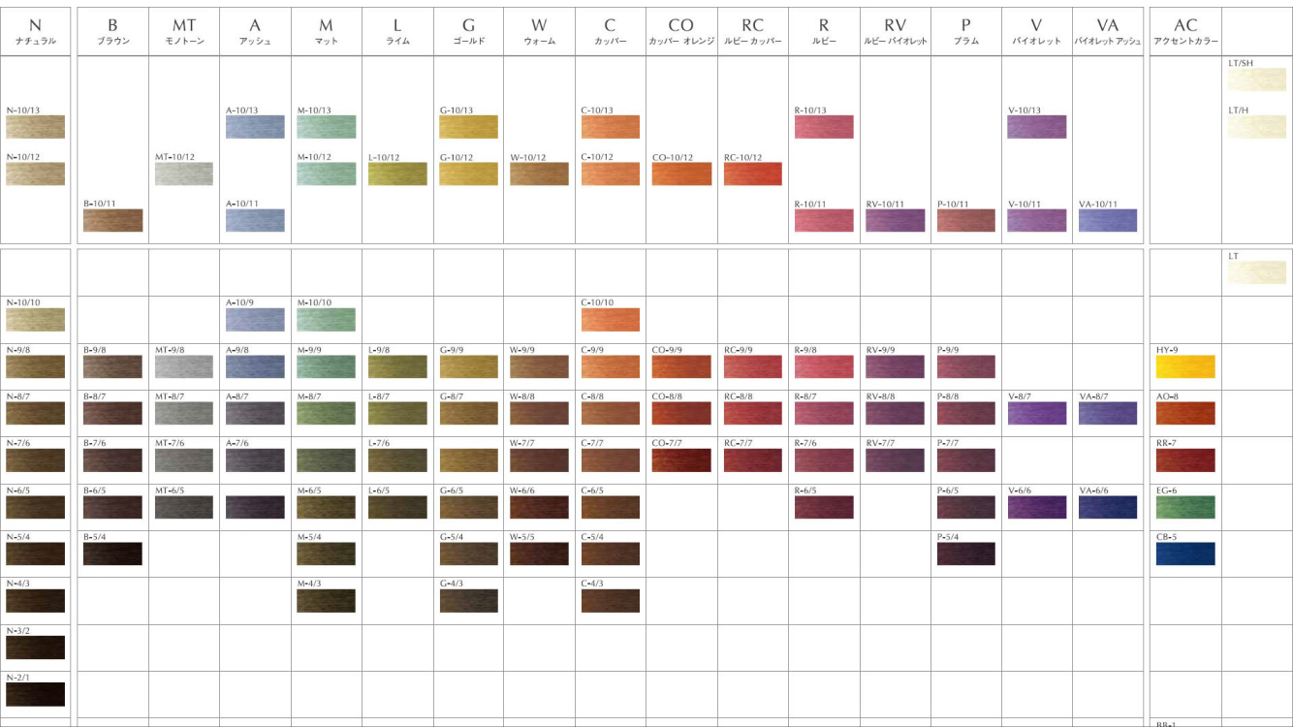Pick the MT-9/8 gray swatch
Image resolution: width=1293 pixels, height=727 pixels.
point(184,366)
